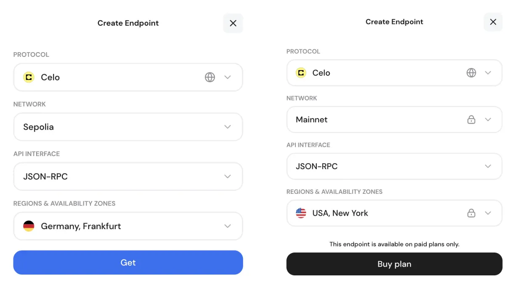The height and width of the screenshot is (288, 515).
Task: Click the lock icon on Mainnet network field
Action: [471, 119]
